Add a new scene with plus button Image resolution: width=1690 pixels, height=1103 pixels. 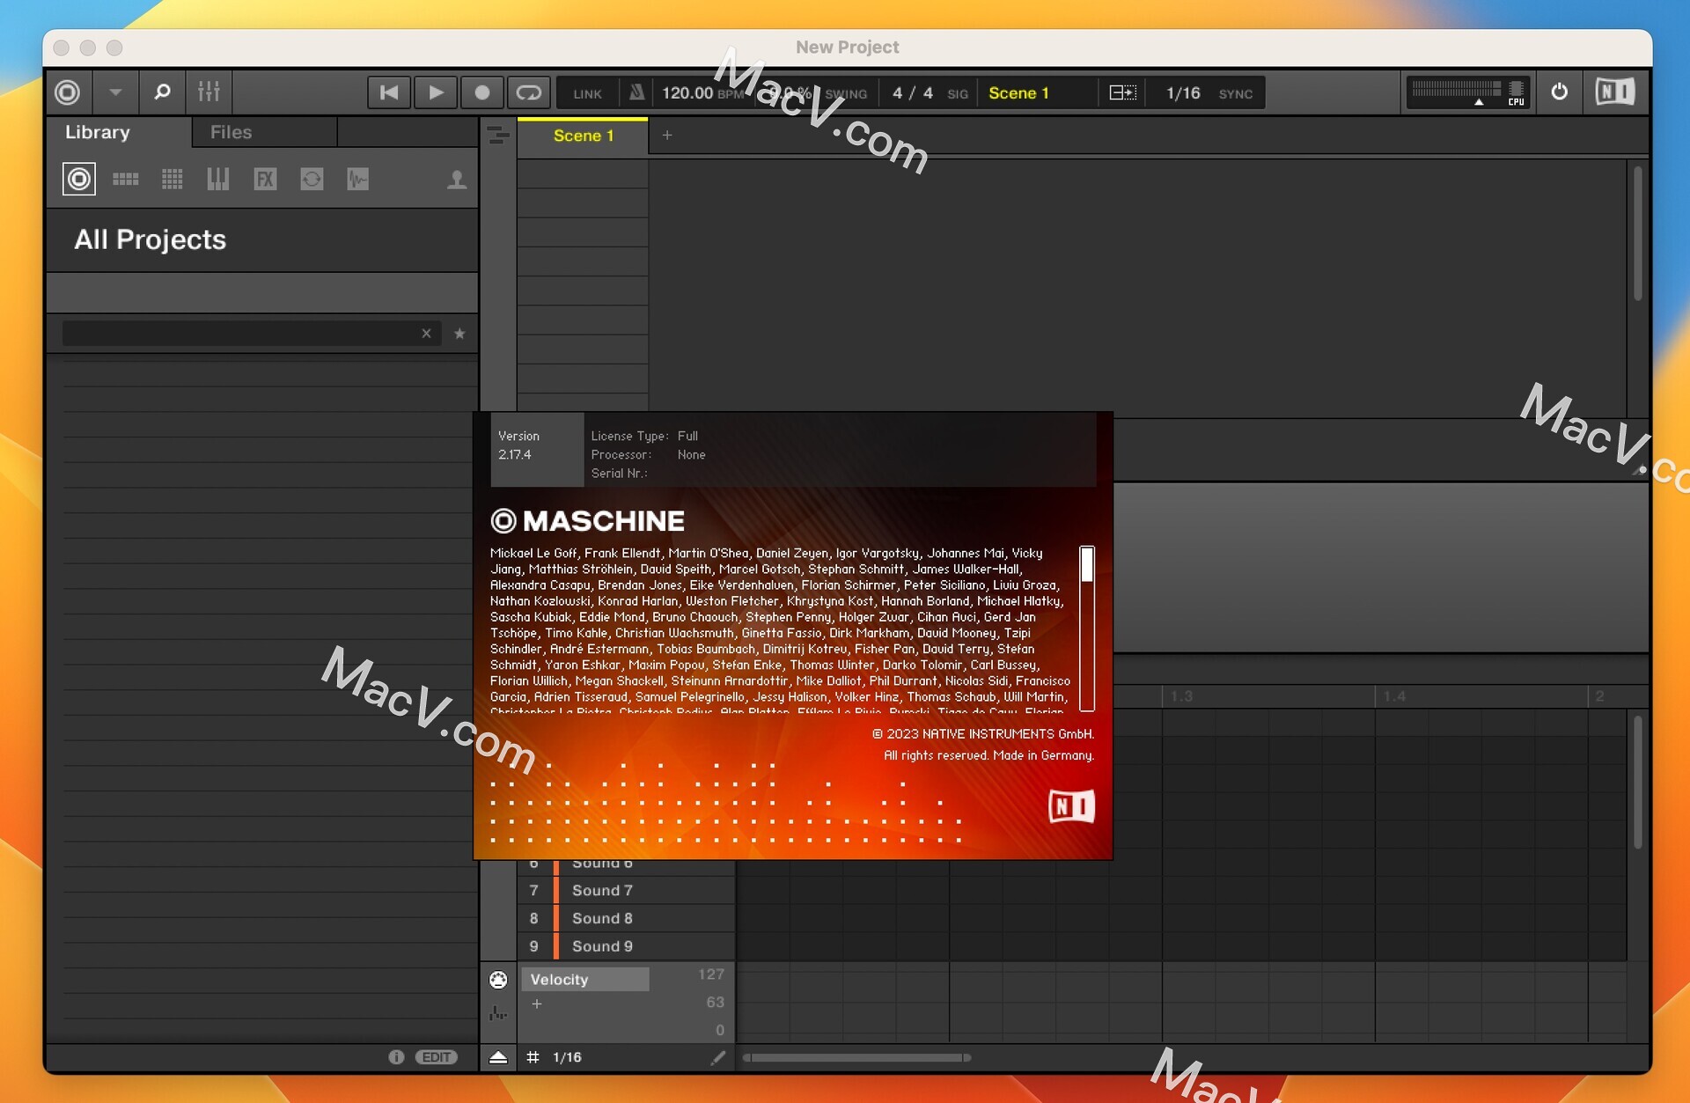point(667,135)
